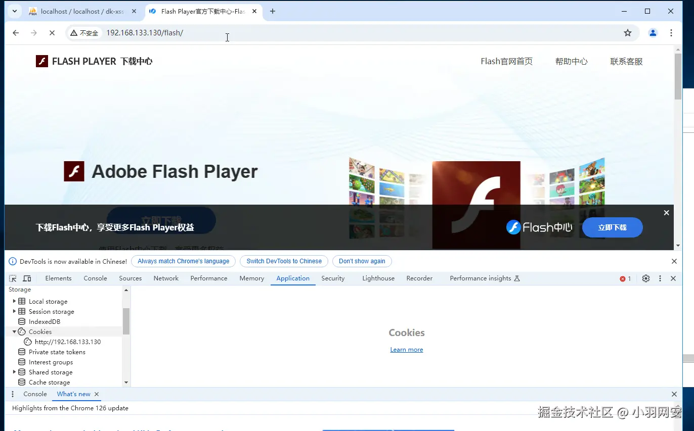Close the What's new drawer tab

[x=97, y=394]
